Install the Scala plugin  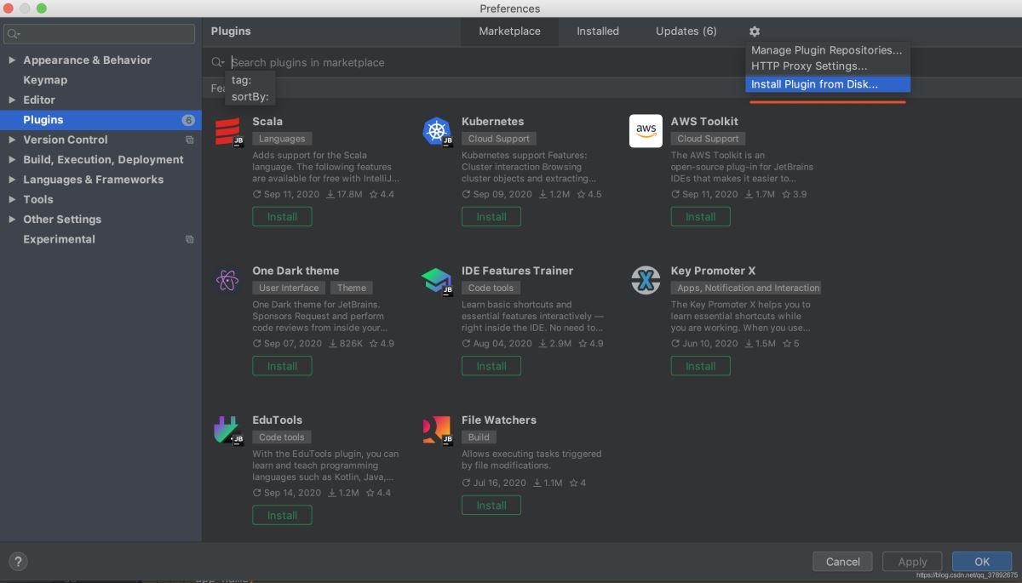282,217
